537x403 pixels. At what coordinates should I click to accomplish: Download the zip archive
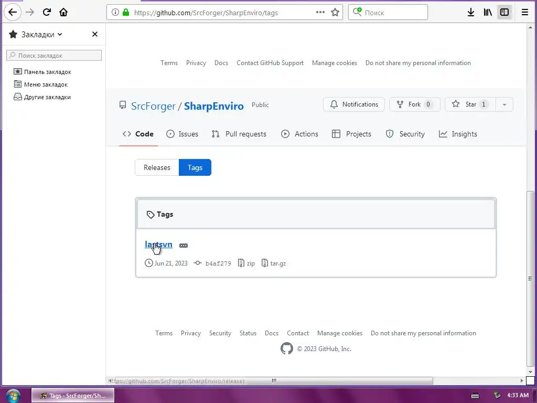pyautogui.click(x=246, y=263)
